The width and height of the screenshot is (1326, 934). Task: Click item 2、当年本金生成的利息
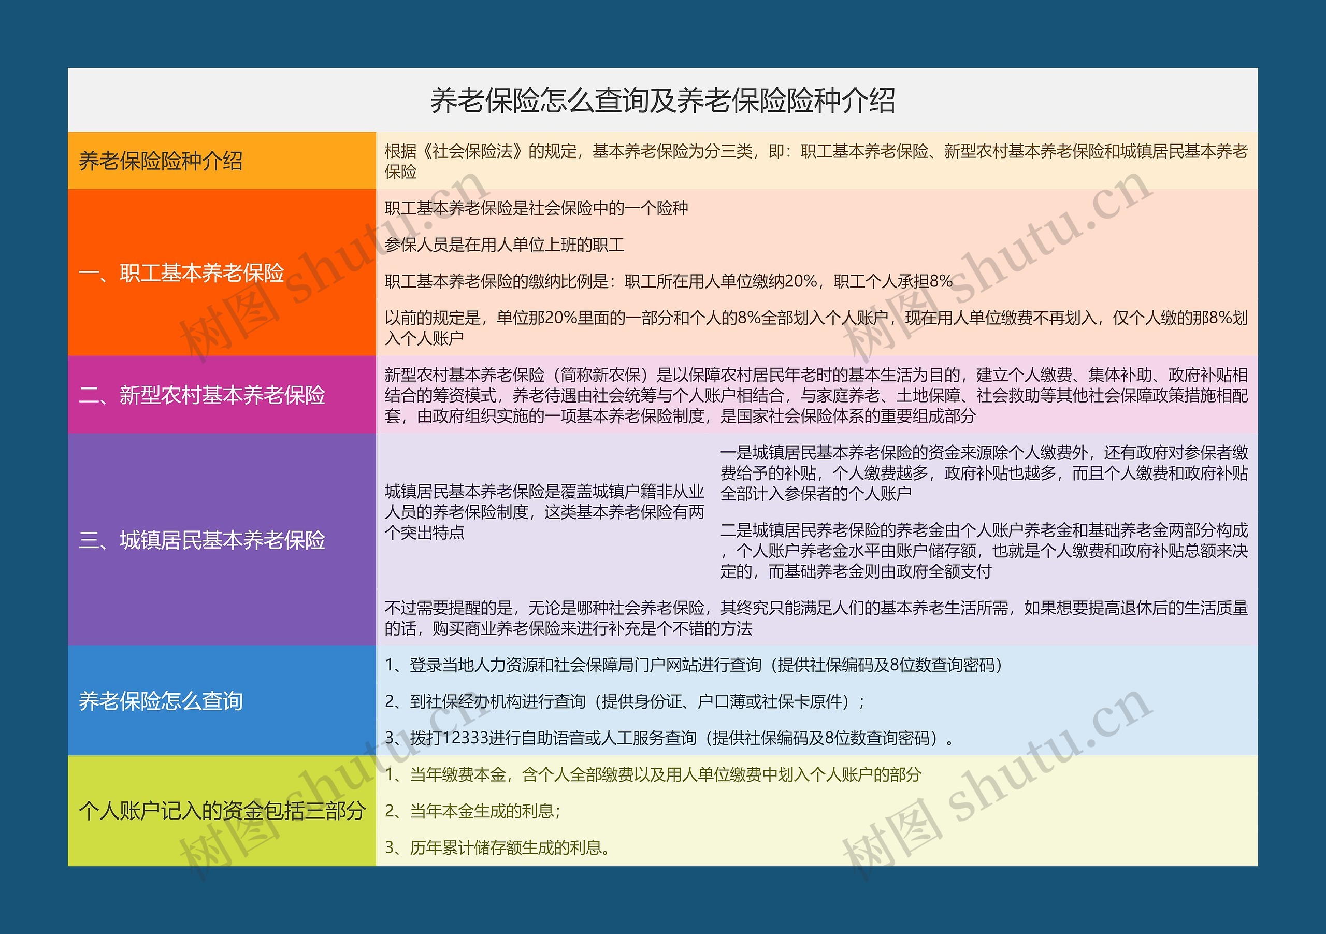tap(472, 811)
